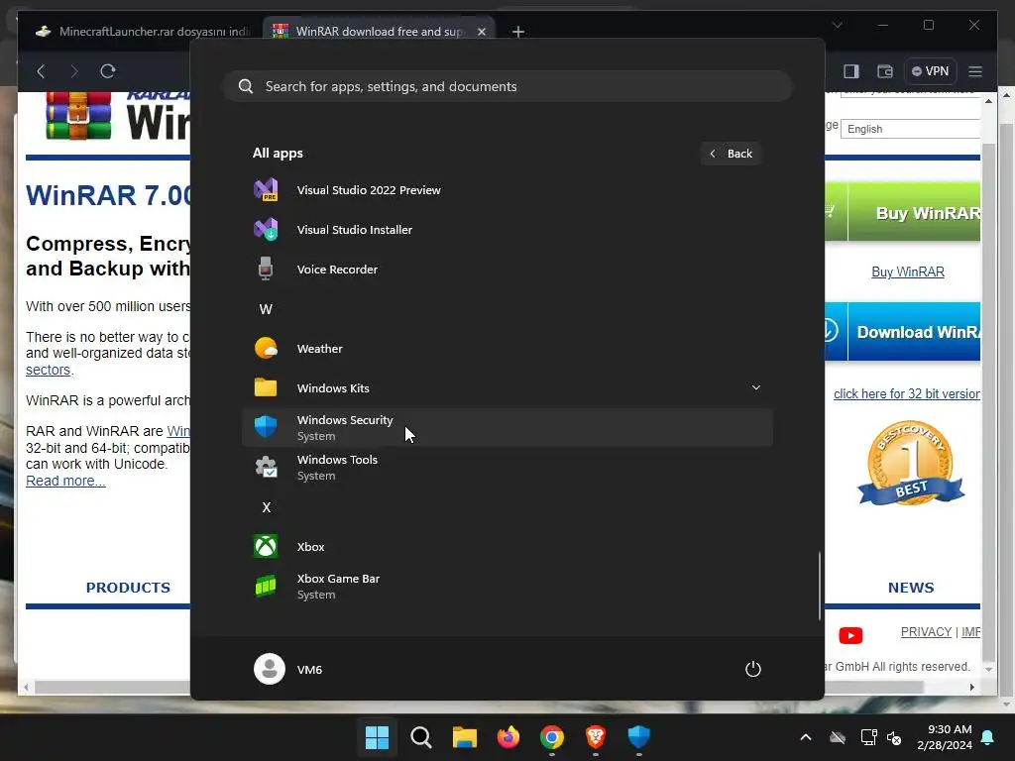This screenshot has width=1015, height=761.
Task: Click the Best Covery award badge image
Action: 911,463
